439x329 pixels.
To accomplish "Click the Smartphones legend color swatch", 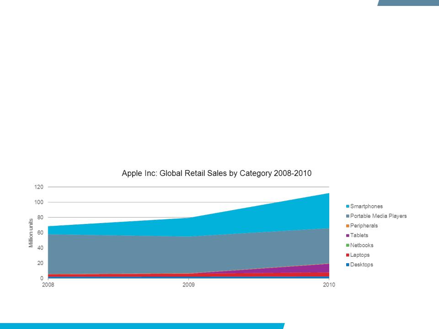I will [x=348, y=207].
